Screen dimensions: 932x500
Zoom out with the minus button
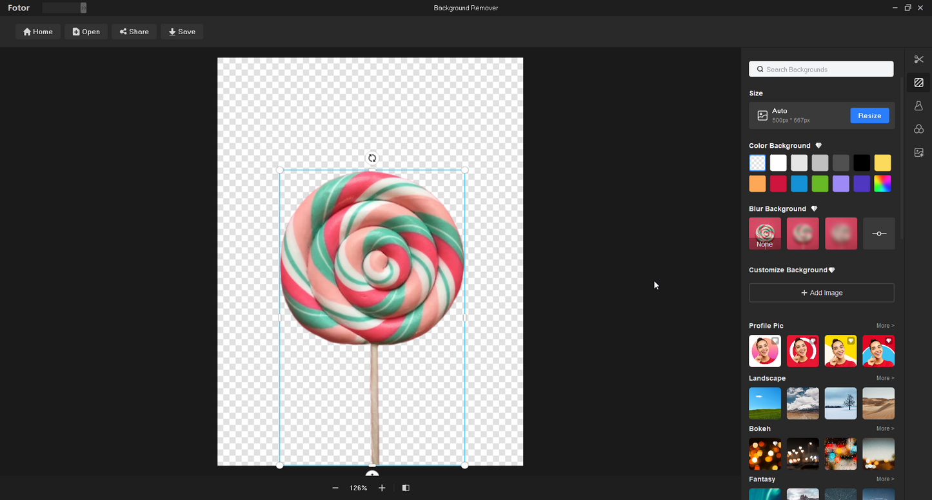coord(335,488)
